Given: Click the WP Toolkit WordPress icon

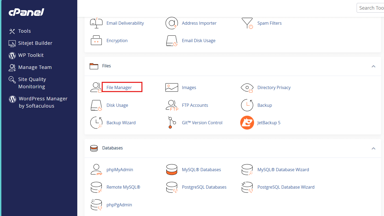Looking at the screenshot, I should click(12, 56).
